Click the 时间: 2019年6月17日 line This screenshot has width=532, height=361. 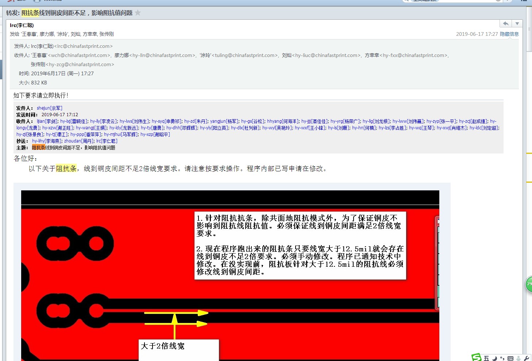click(x=56, y=73)
